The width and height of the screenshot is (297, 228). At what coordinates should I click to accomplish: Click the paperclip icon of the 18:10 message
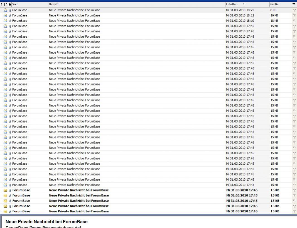tap(10, 21)
